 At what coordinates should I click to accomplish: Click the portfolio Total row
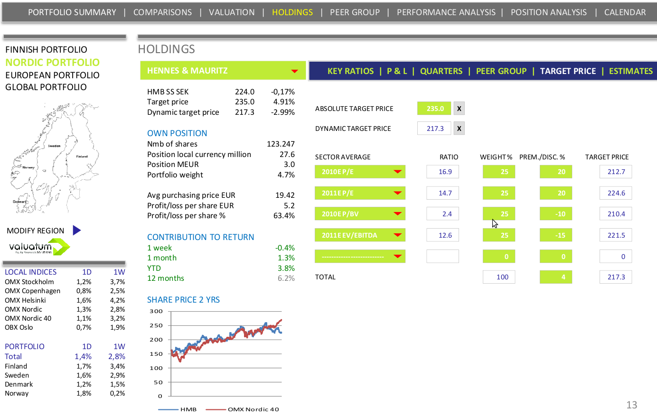click(x=65, y=357)
